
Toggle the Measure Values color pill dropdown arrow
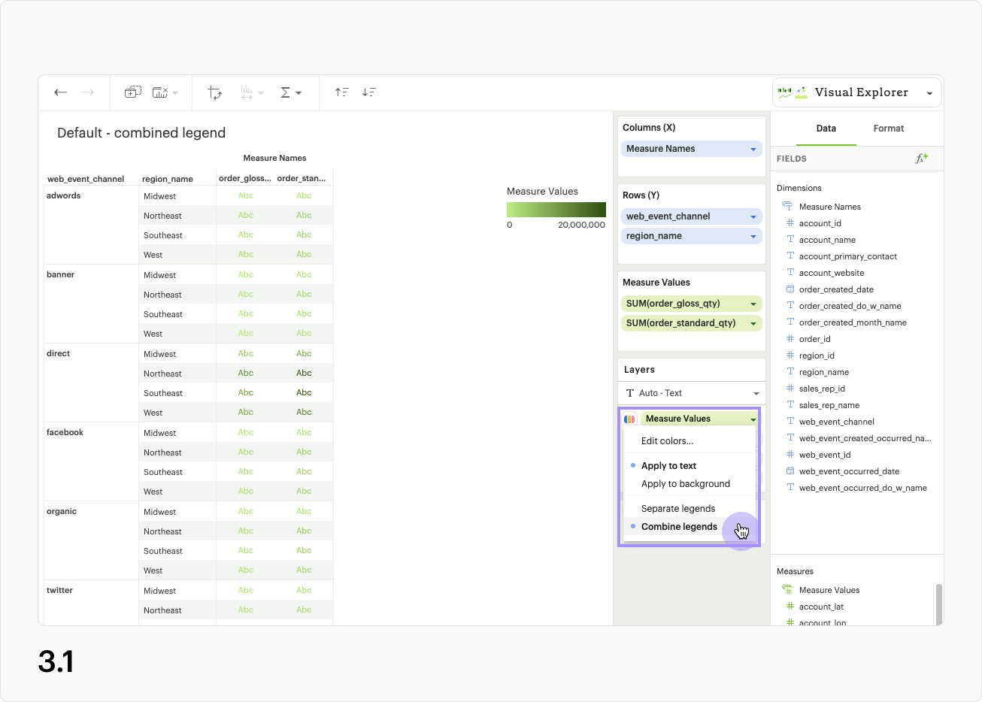click(x=753, y=419)
